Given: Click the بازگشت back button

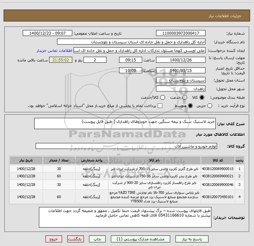Looking at the screenshot, I should click(76, 239).
